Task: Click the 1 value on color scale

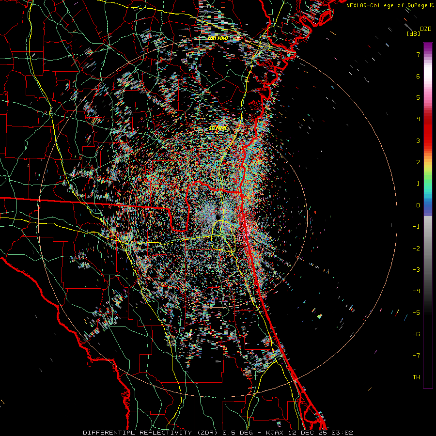Action: (418, 184)
